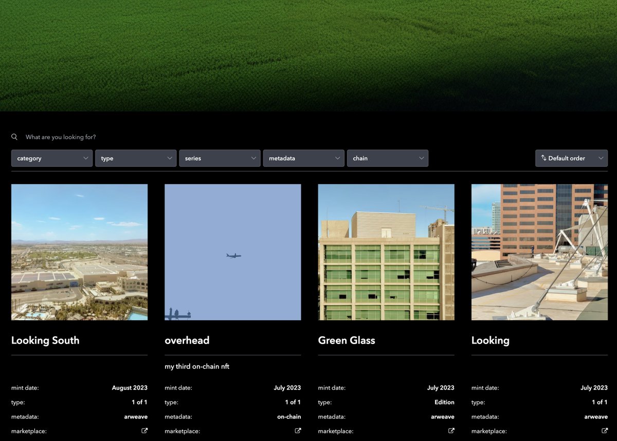Expand the type filter dropdown
This screenshot has height=441, width=617.
pyautogui.click(x=136, y=158)
